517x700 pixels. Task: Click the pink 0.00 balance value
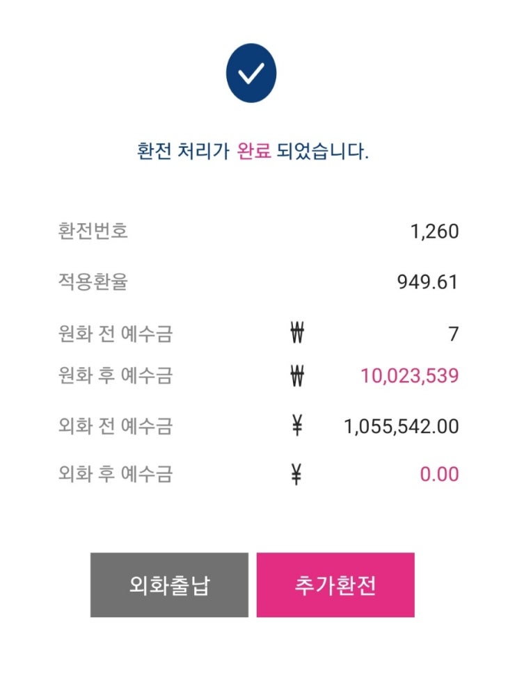[439, 475]
